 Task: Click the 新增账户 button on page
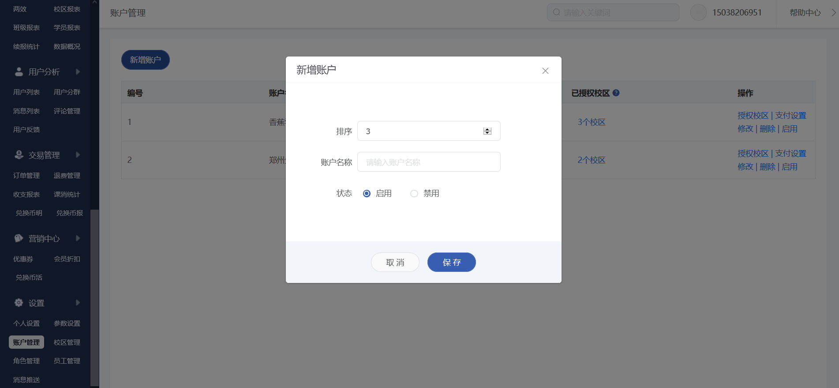pos(146,60)
